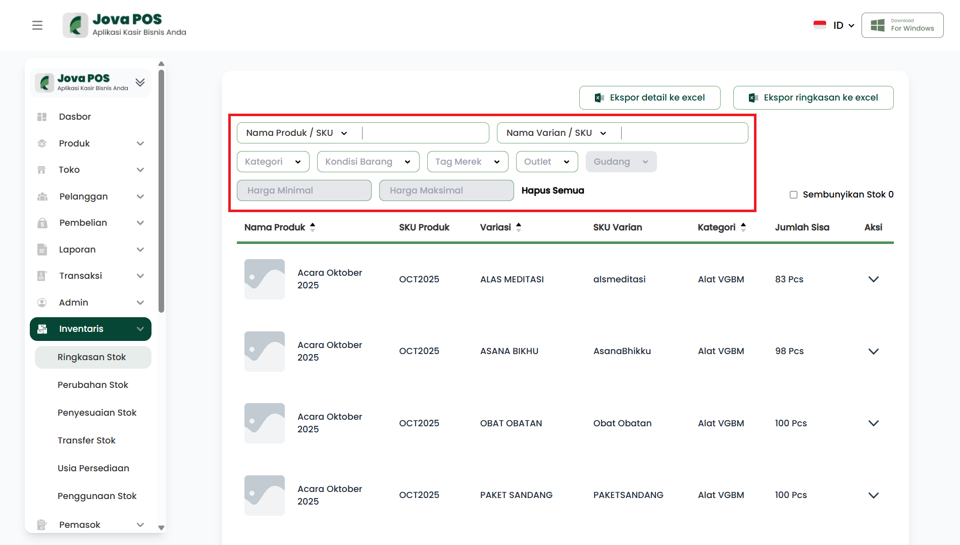Image resolution: width=960 pixels, height=545 pixels.
Task: Click the Pelanggan people icon
Action: point(42,196)
